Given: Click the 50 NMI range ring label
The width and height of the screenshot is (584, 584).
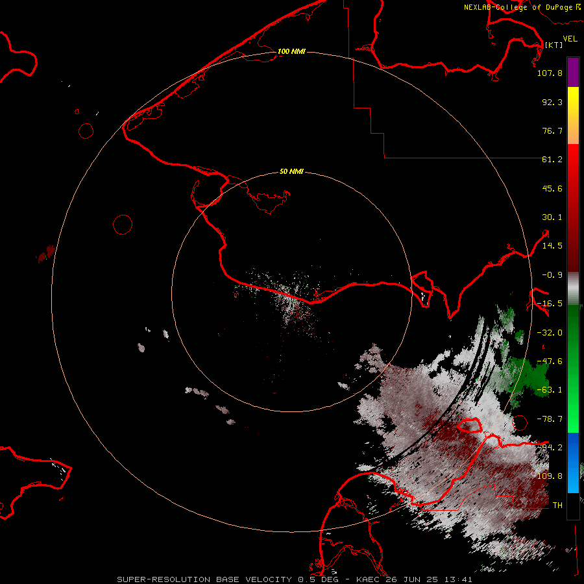Looking at the screenshot, I should click(x=291, y=172).
